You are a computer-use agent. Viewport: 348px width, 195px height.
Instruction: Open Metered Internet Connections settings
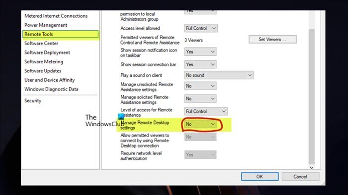click(56, 16)
